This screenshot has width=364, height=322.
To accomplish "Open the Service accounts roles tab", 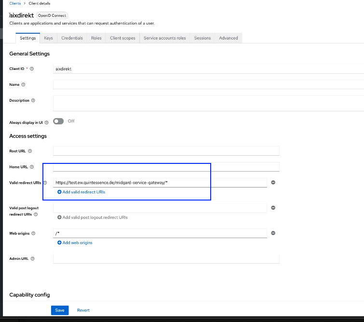I will [x=164, y=38].
